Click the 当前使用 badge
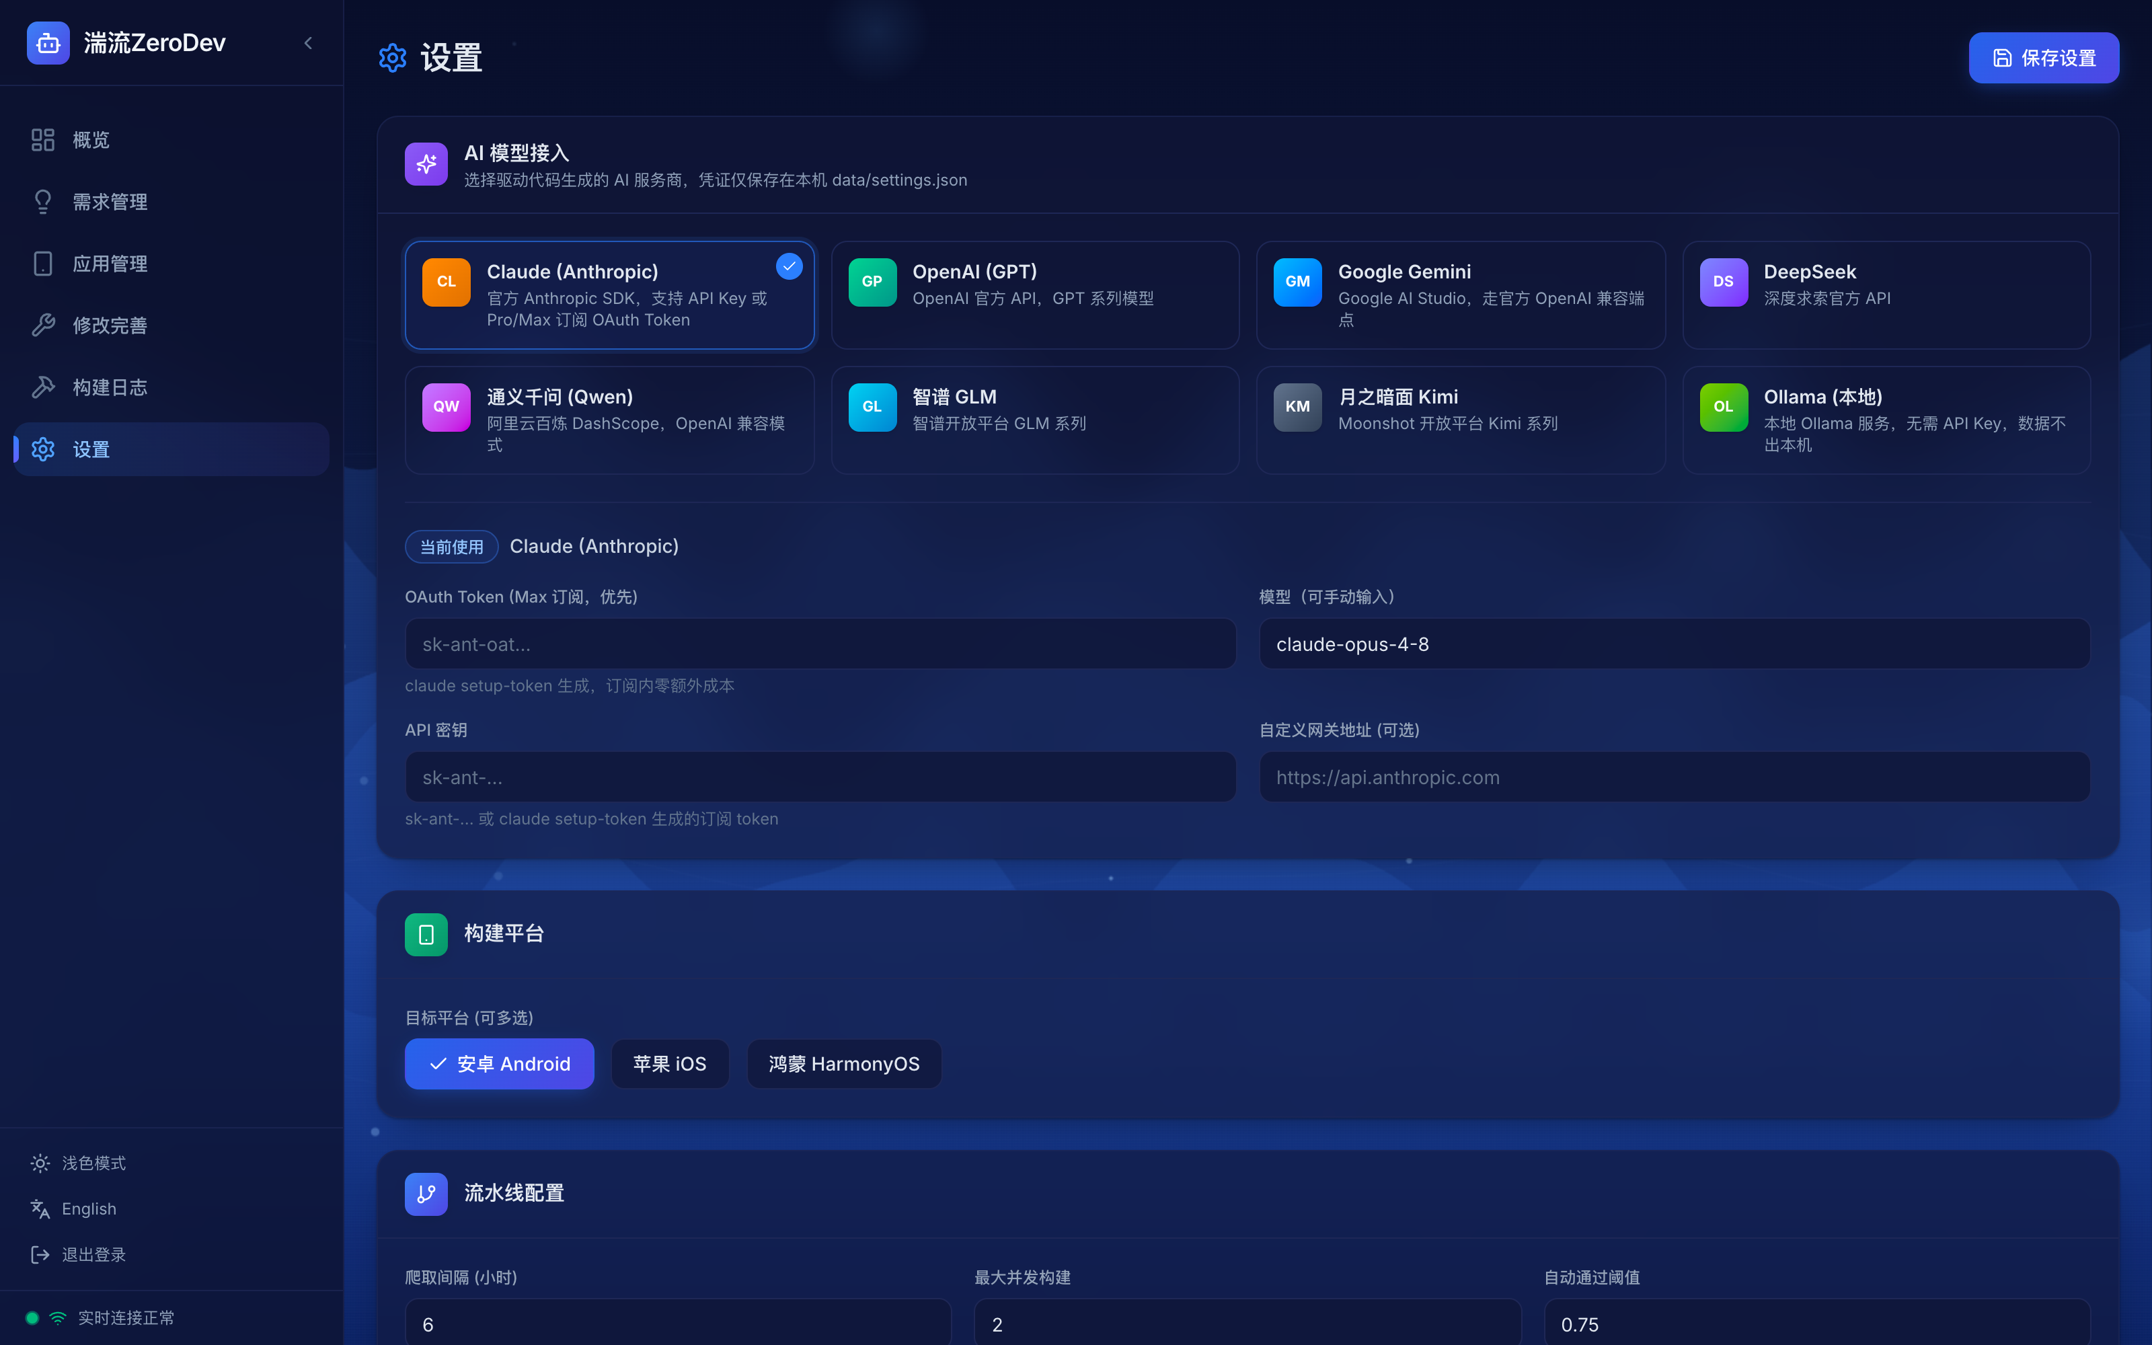Viewport: 2152px width, 1345px height. (452, 547)
